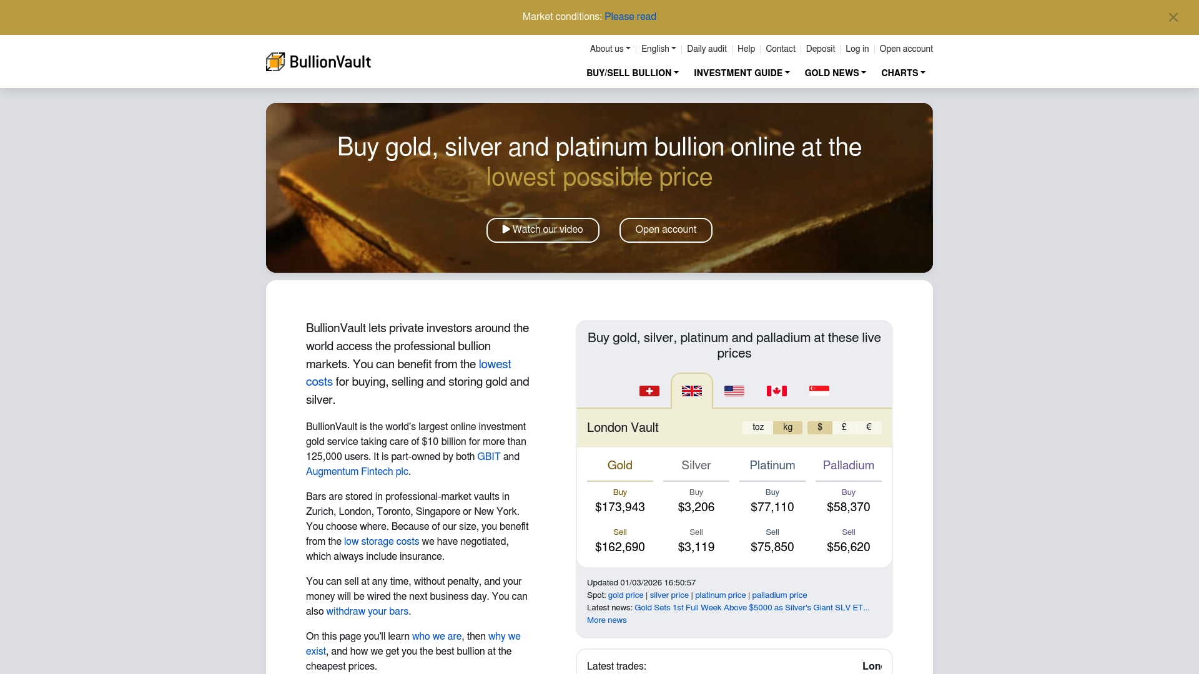Click More news below latest headline
Image resolution: width=1199 pixels, height=674 pixels.
pyautogui.click(x=606, y=620)
